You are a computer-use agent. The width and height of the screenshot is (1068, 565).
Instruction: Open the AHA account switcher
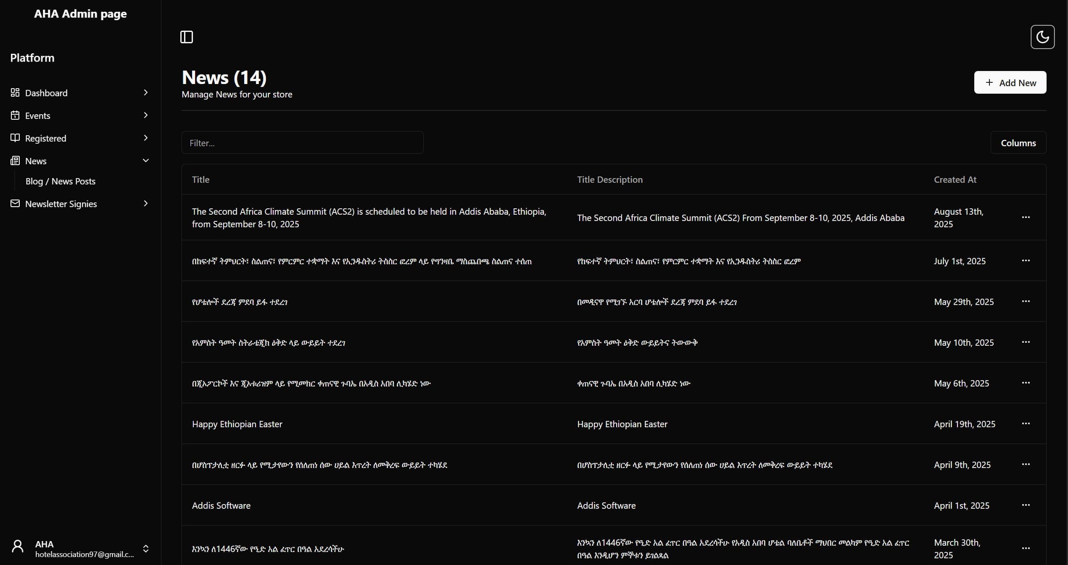pyautogui.click(x=145, y=549)
